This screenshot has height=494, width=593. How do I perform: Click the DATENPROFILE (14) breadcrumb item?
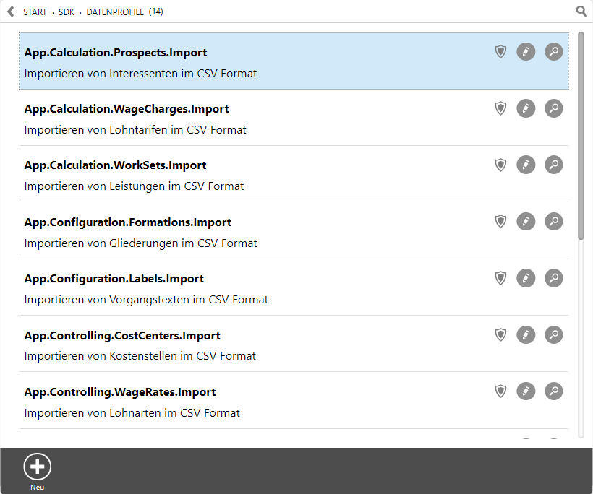pos(125,12)
